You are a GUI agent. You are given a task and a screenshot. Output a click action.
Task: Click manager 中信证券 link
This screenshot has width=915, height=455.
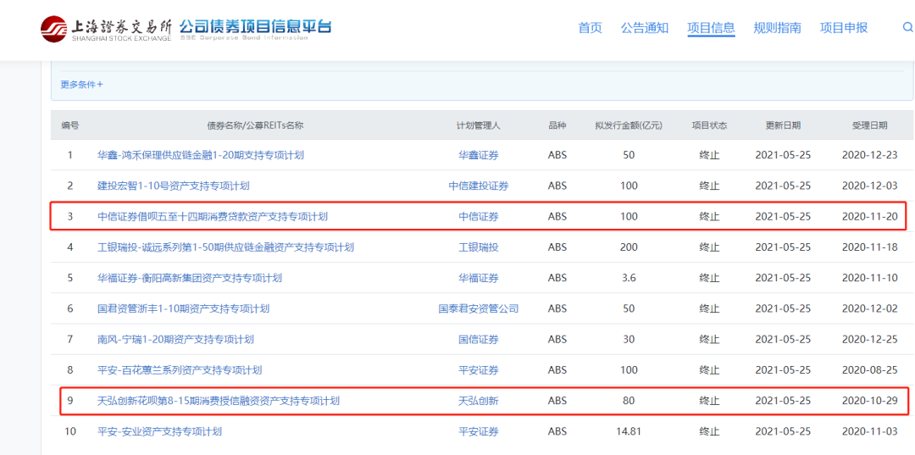(x=479, y=217)
